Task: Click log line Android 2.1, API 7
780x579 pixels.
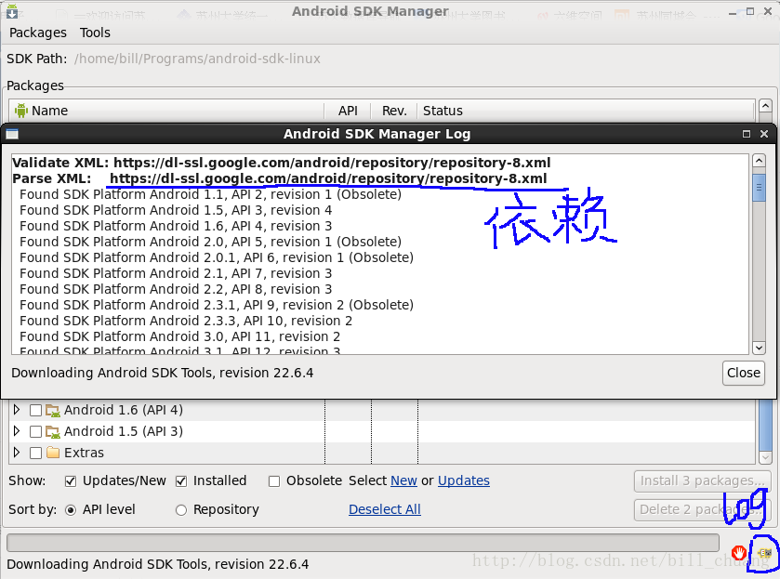Action: 176,273
